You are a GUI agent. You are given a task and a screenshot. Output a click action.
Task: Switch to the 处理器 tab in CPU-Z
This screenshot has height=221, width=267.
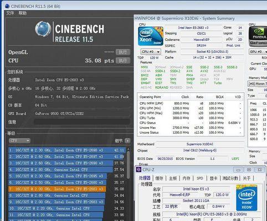pos(145,178)
